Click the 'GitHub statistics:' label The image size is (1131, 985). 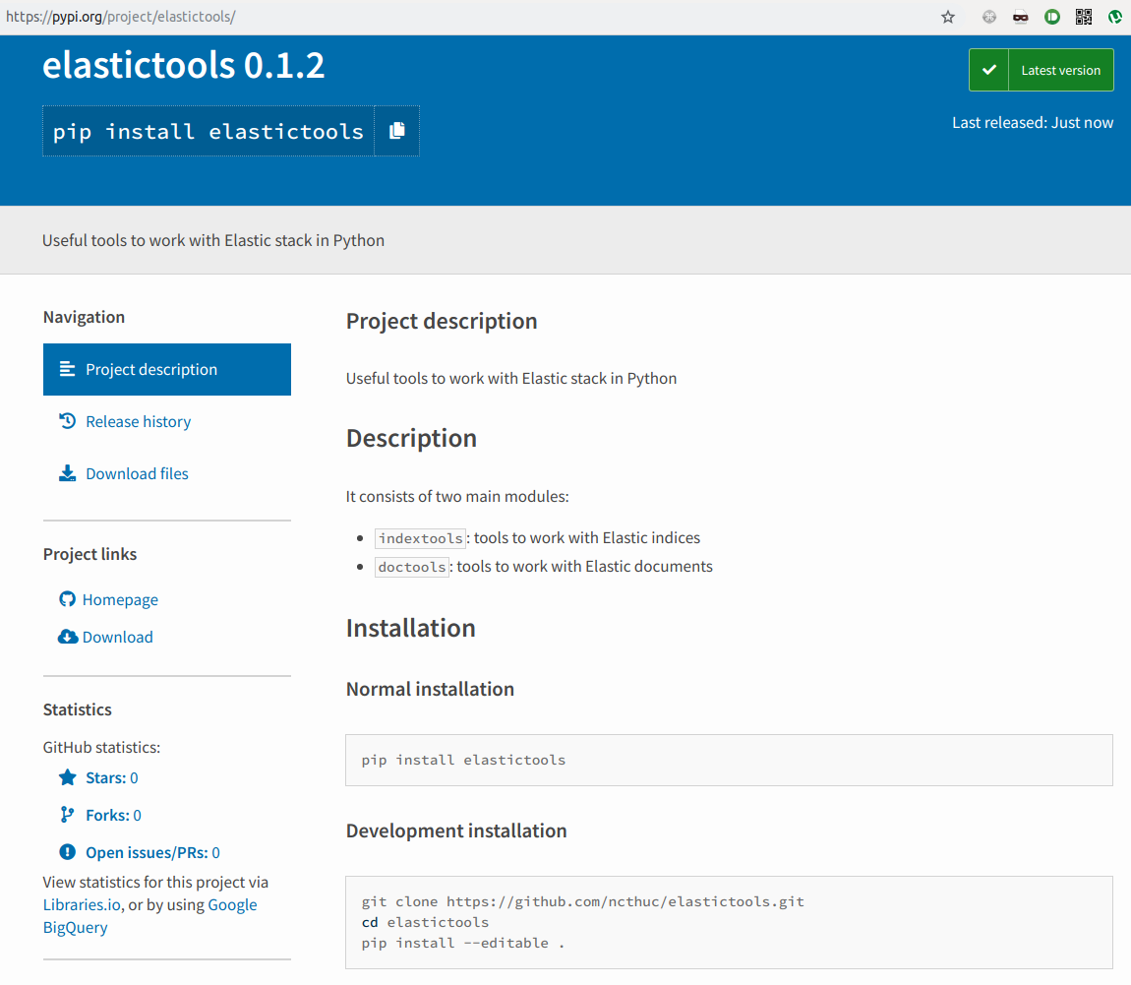[101, 748]
